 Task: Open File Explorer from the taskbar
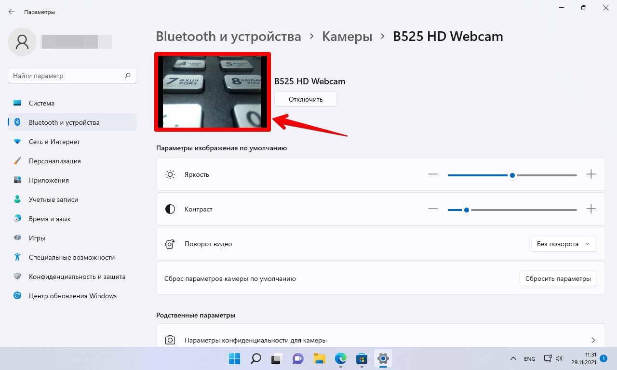click(319, 358)
